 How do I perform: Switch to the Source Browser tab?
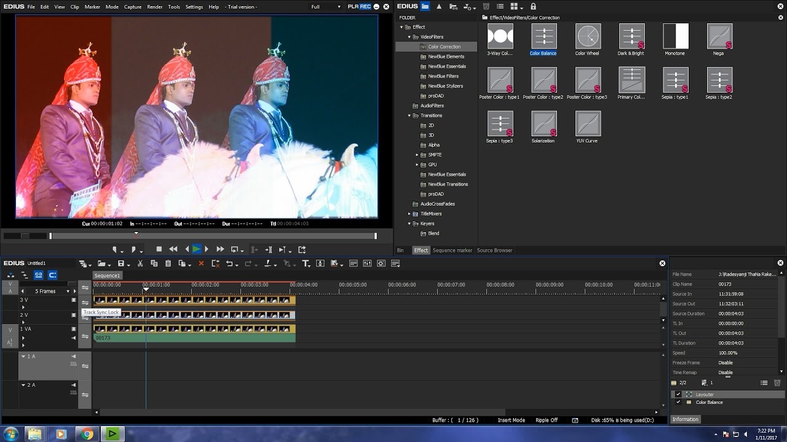pos(494,250)
